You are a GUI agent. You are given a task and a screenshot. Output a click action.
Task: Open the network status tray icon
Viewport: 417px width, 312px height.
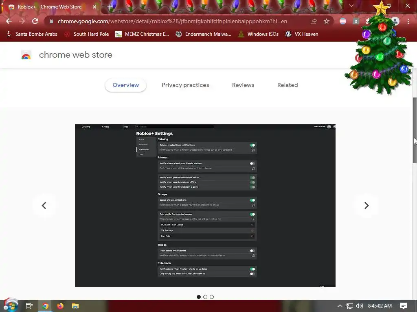(x=350, y=306)
